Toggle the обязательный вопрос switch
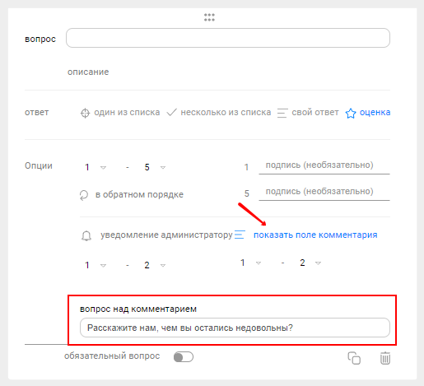Screen dimensions: 424x386 [x=184, y=357]
